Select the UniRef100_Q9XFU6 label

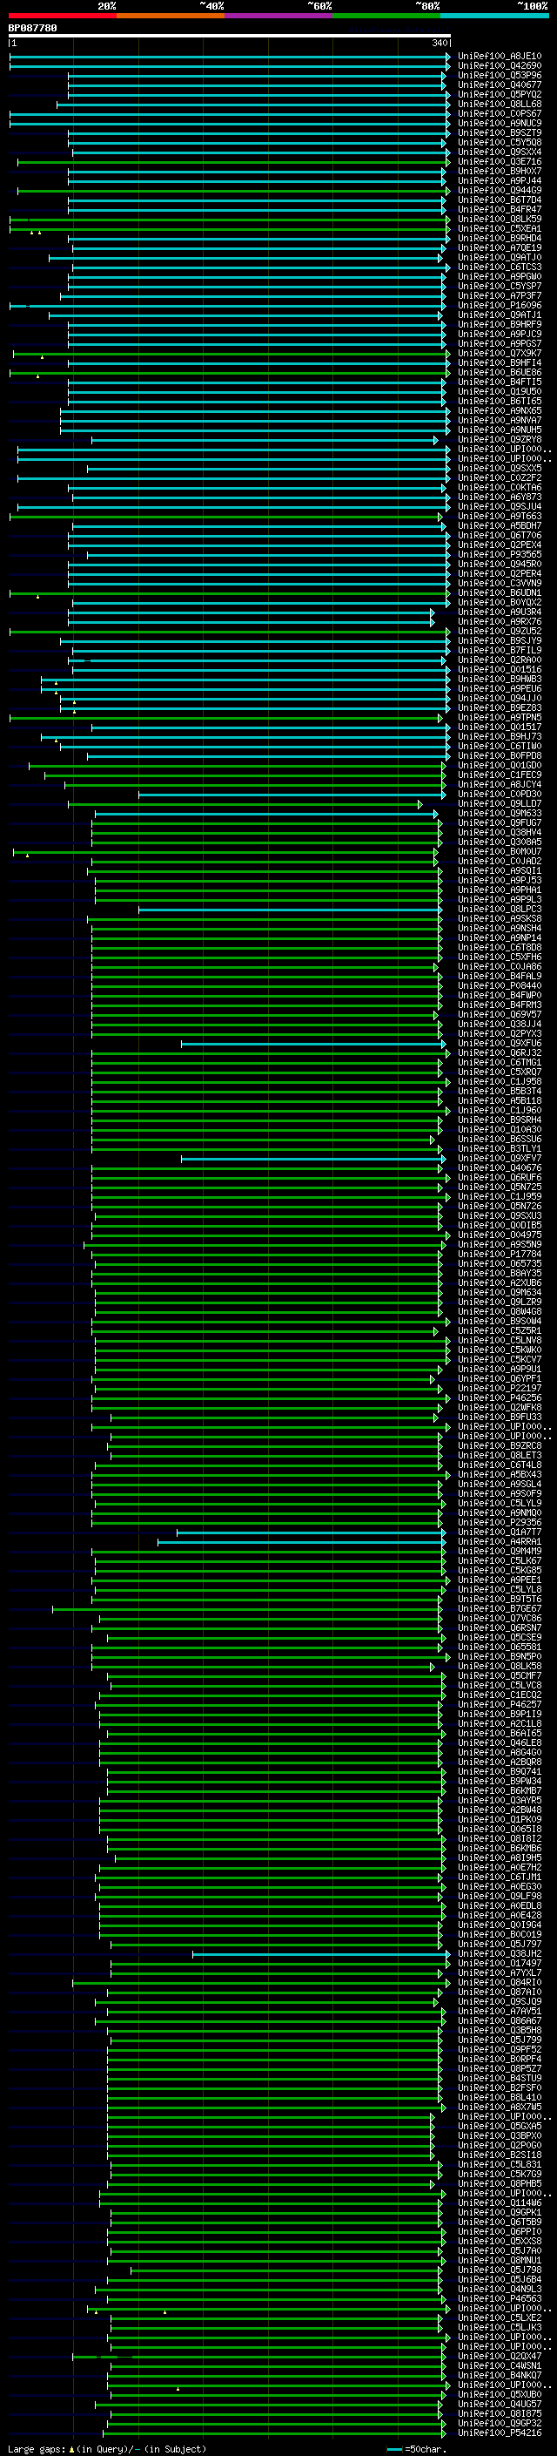tap(499, 1044)
